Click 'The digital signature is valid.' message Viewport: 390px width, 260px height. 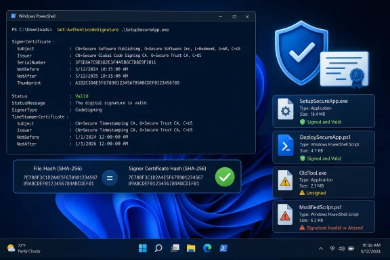[x=112, y=103]
